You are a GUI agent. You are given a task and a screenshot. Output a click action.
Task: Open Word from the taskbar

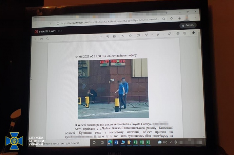116,143
